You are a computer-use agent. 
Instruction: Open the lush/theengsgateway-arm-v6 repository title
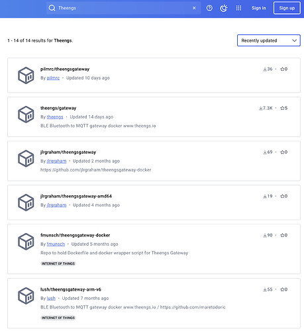click(x=71, y=289)
